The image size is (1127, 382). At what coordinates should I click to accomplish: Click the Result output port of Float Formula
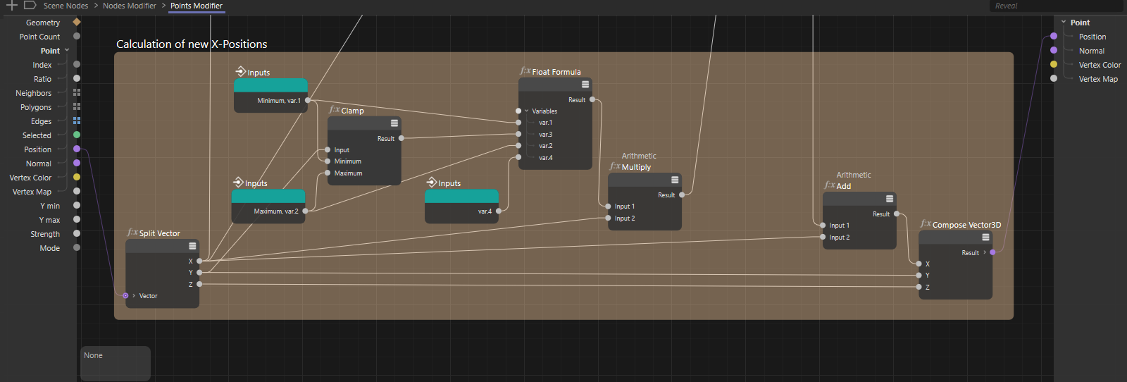pos(592,99)
